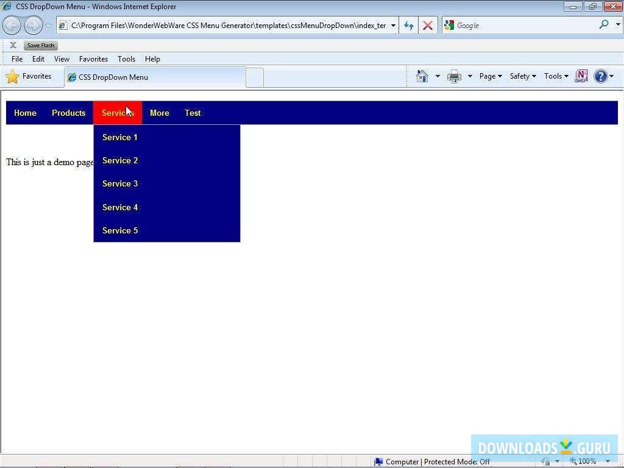Viewport: 624px width, 468px height.
Task: Click 'This is just a demo page' text
Action: [50, 162]
